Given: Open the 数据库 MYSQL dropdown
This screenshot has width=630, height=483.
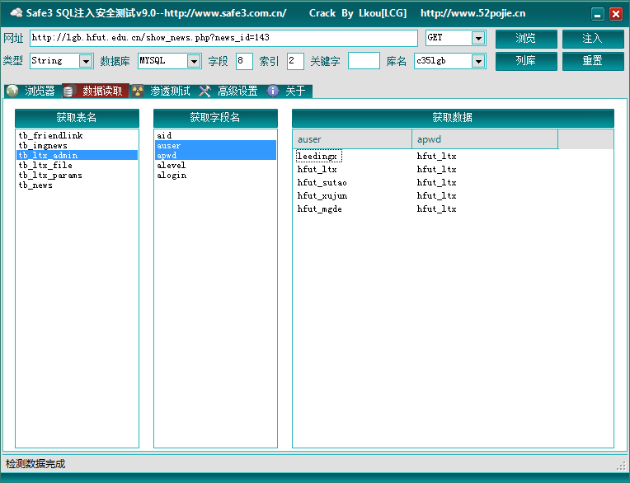Looking at the screenshot, I should click(x=194, y=62).
